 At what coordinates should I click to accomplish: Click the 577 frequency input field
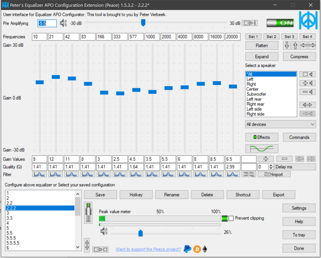point(136,37)
